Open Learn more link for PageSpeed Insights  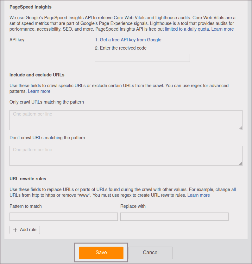pyautogui.click(x=223, y=29)
